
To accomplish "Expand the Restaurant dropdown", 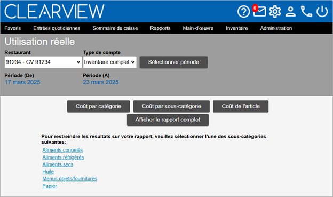I will (43, 62).
